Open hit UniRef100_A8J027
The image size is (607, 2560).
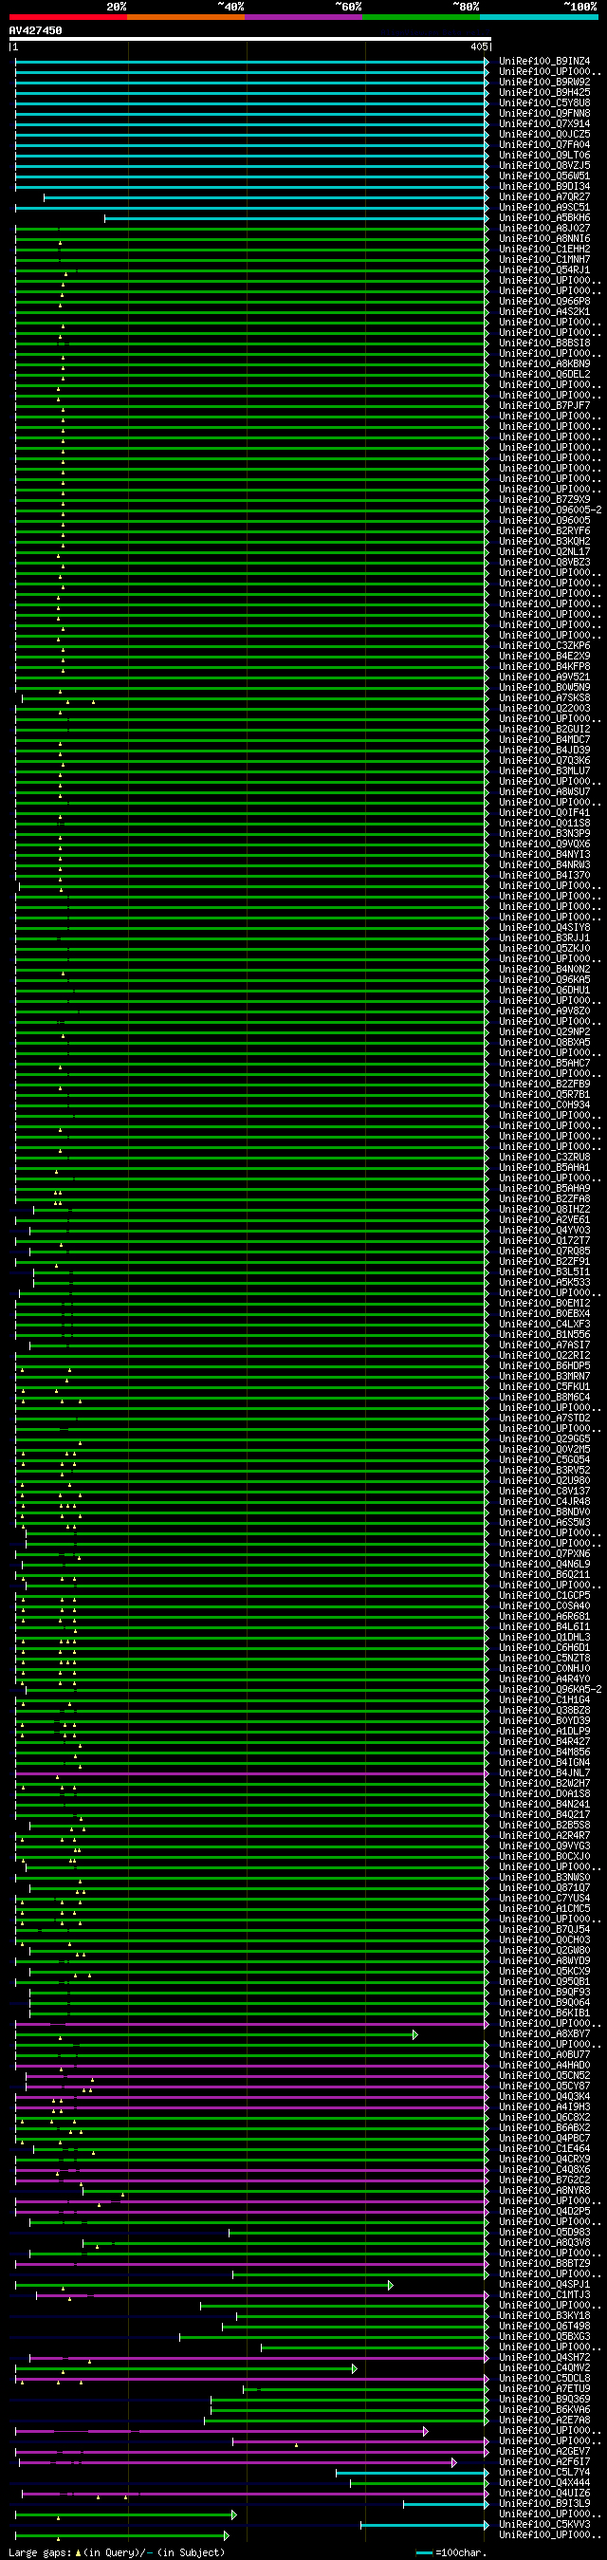(x=544, y=229)
